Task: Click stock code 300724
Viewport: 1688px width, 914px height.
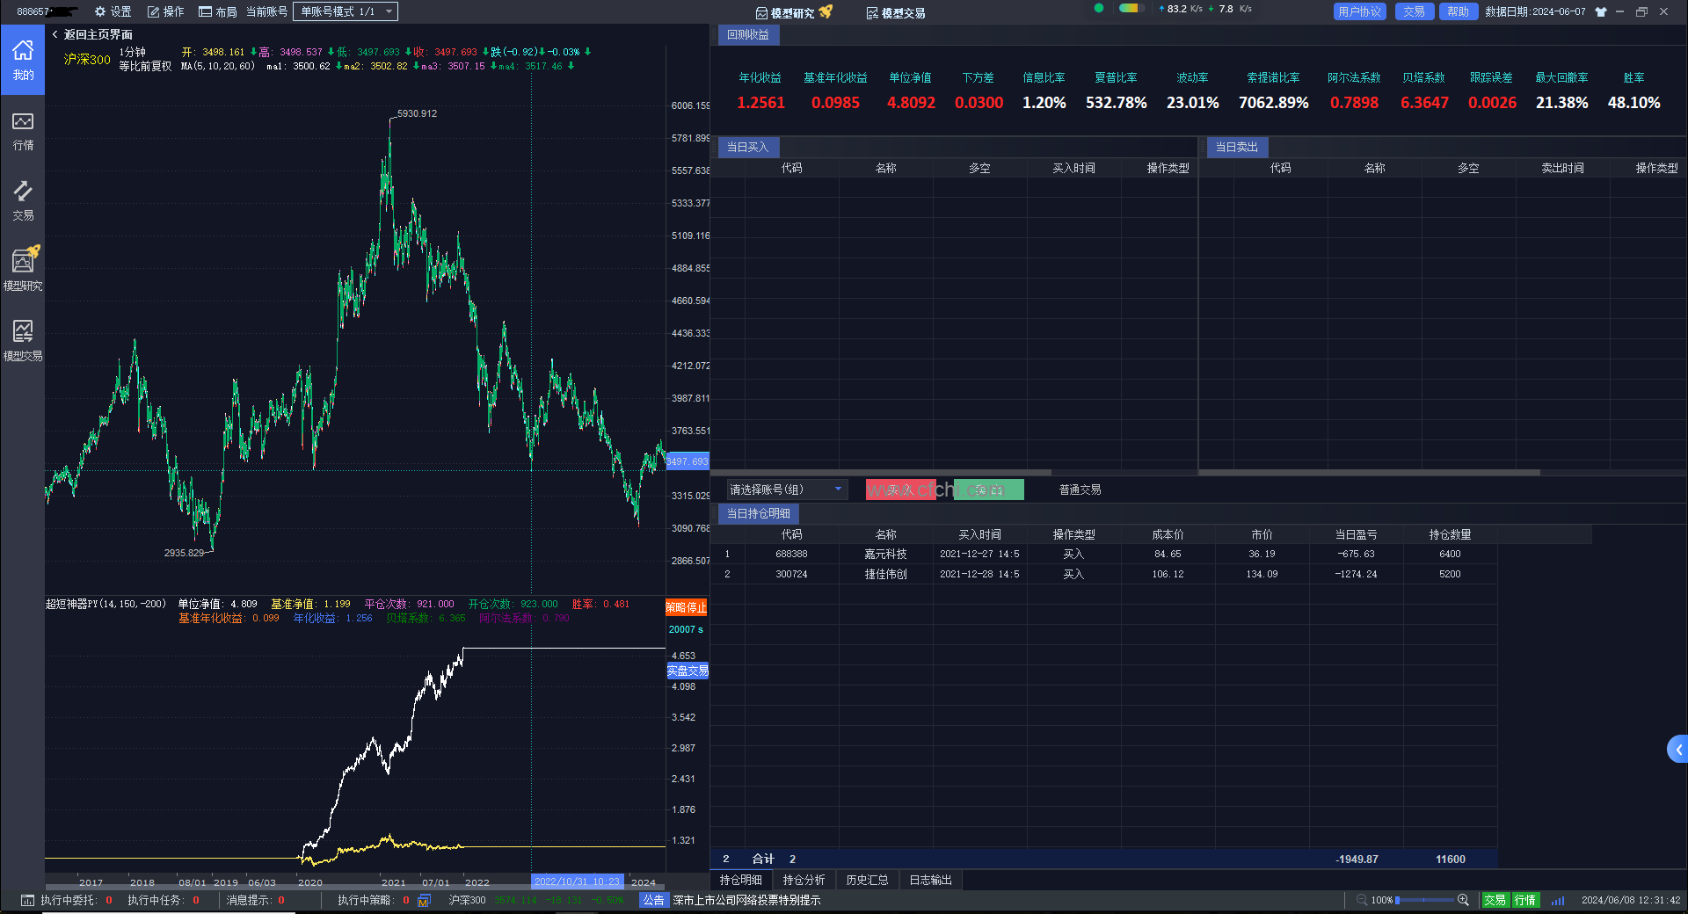Action: 791,574
